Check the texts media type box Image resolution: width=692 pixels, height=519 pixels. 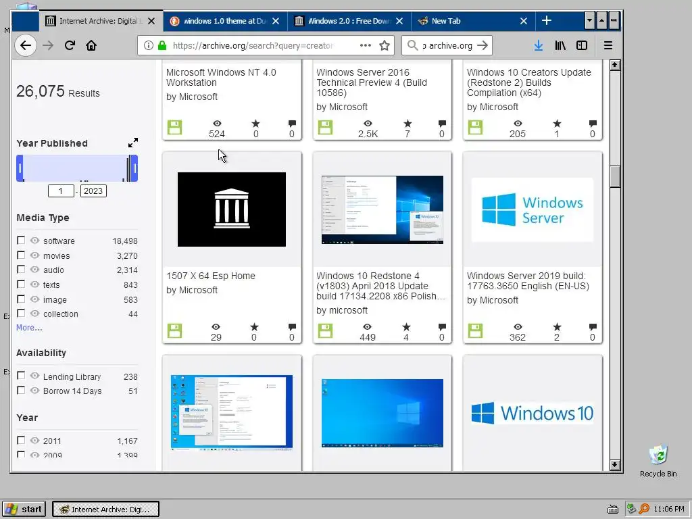click(x=21, y=285)
